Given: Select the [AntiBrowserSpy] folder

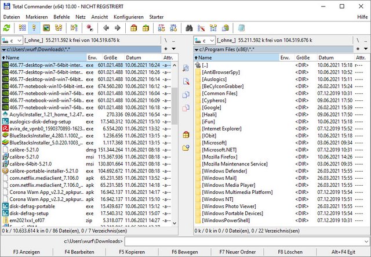Looking at the screenshot, I should pyautogui.click(x=282, y=73).
